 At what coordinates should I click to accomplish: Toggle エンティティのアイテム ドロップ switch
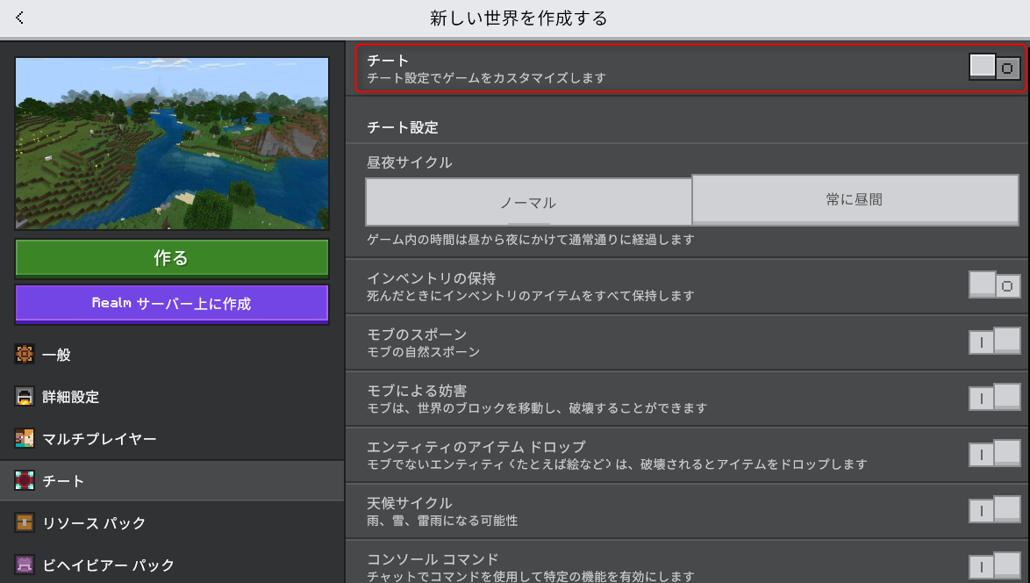click(x=995, y=454)
